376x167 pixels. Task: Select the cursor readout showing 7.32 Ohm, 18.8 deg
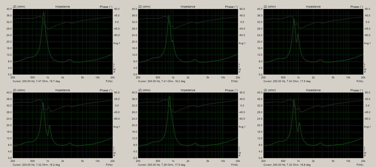(x=287, y=165)
